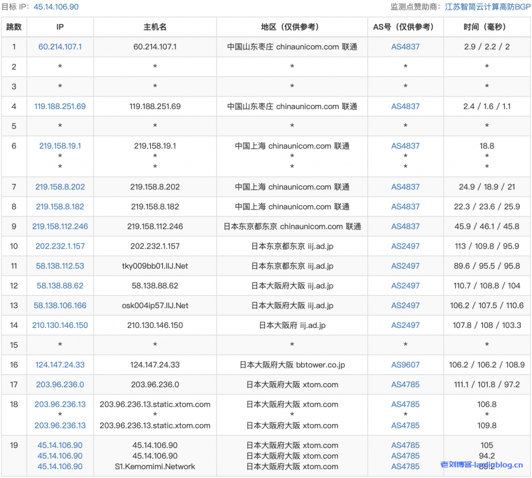
Task: Click the IP link 203.96.236.0 in hop 17
Action: pyautogui.click(x=60, y=385)
